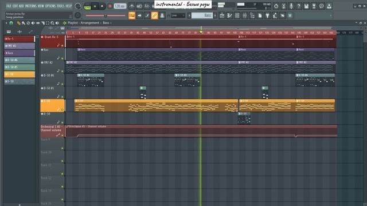This screenshot has height=206, width=367.
Task: Open the EDIT menu
Action: [x=15, y=6]
